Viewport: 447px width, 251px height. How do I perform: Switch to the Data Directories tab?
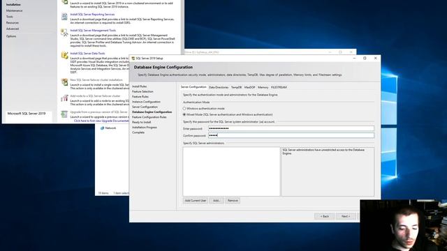219,87
